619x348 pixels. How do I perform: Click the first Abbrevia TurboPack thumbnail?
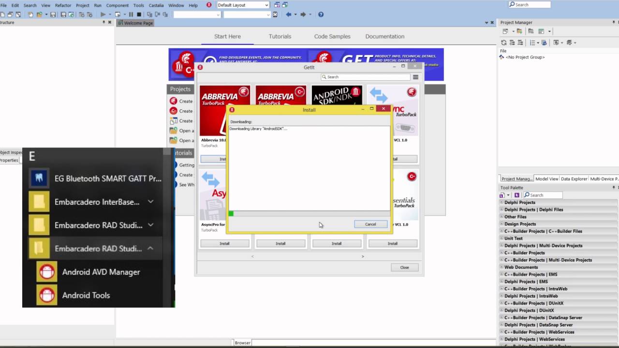(225, 110)
